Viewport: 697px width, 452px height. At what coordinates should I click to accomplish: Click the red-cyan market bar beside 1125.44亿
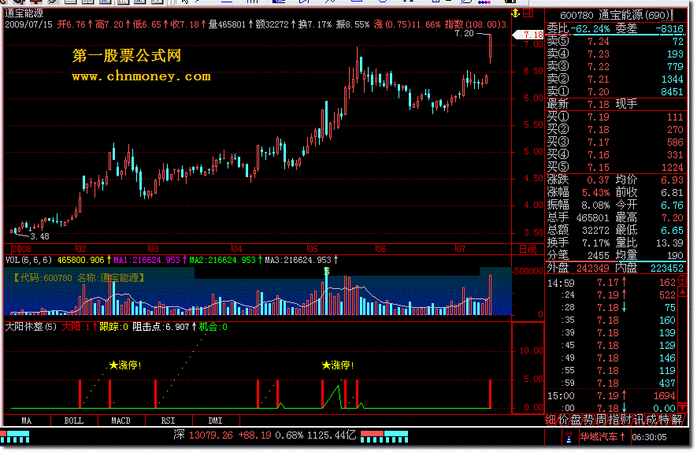384,436
